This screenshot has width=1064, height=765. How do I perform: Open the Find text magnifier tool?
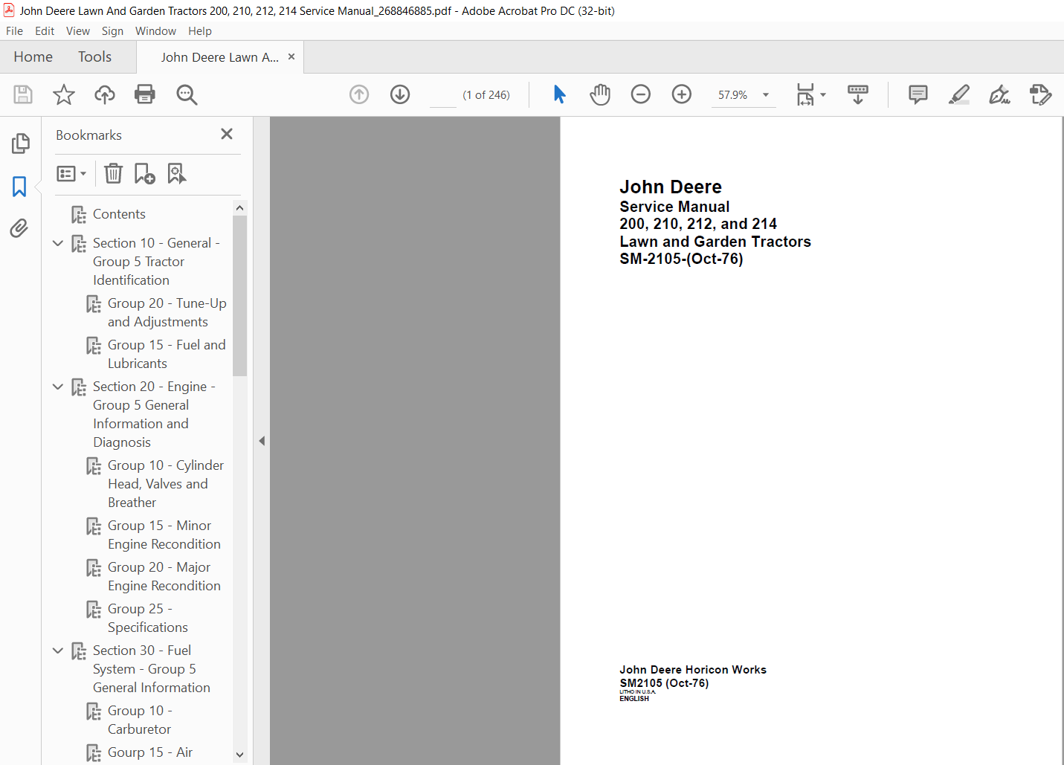(187, 94)
